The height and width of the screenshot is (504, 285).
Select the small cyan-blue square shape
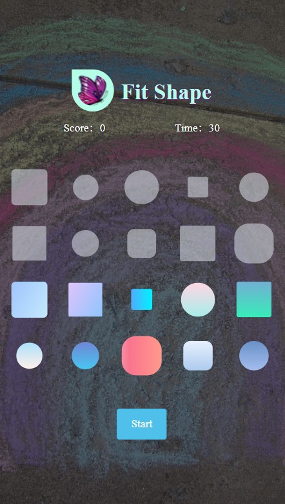coord(142,299)
